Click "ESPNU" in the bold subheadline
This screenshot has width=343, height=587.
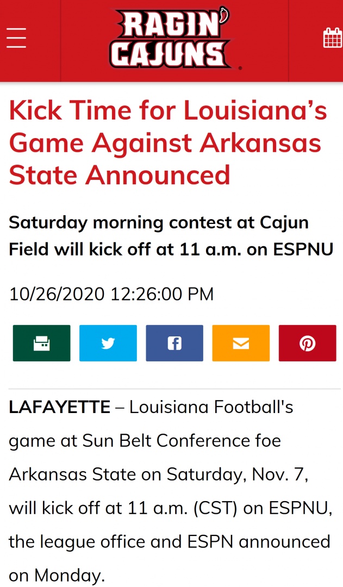pos(303,249)
